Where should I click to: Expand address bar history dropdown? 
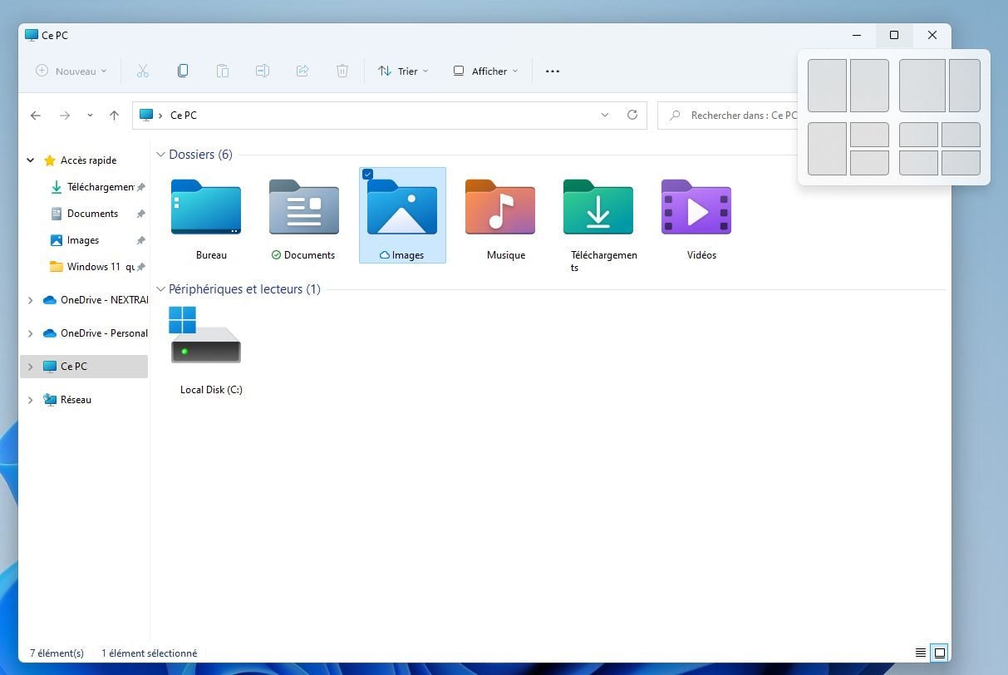pyautogui.click(x=605, y=116)
